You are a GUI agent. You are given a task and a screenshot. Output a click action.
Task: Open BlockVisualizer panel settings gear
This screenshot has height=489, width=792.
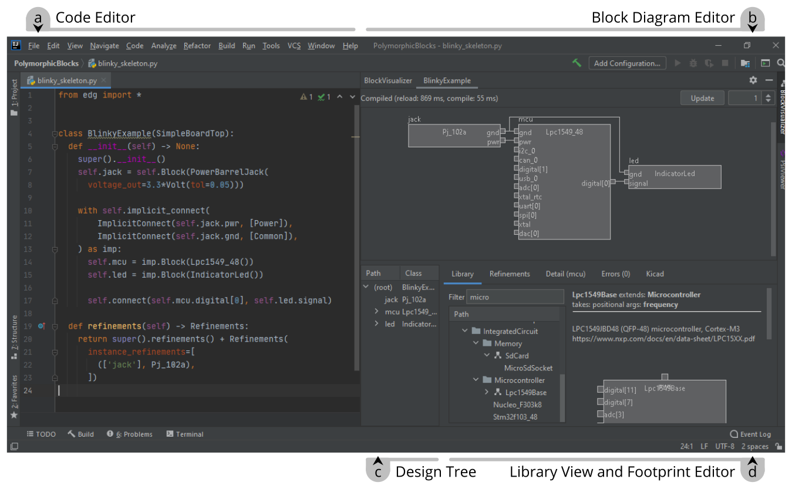[x=753, y=80]
